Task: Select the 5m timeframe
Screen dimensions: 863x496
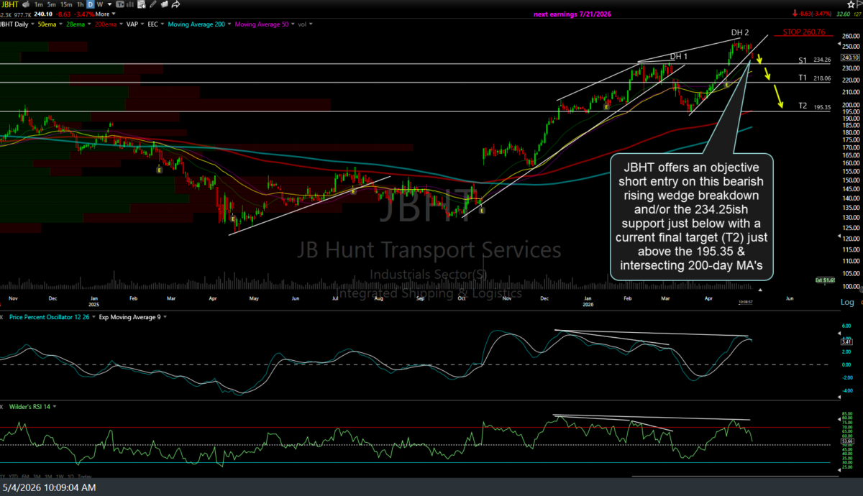Action: point(51,4)
